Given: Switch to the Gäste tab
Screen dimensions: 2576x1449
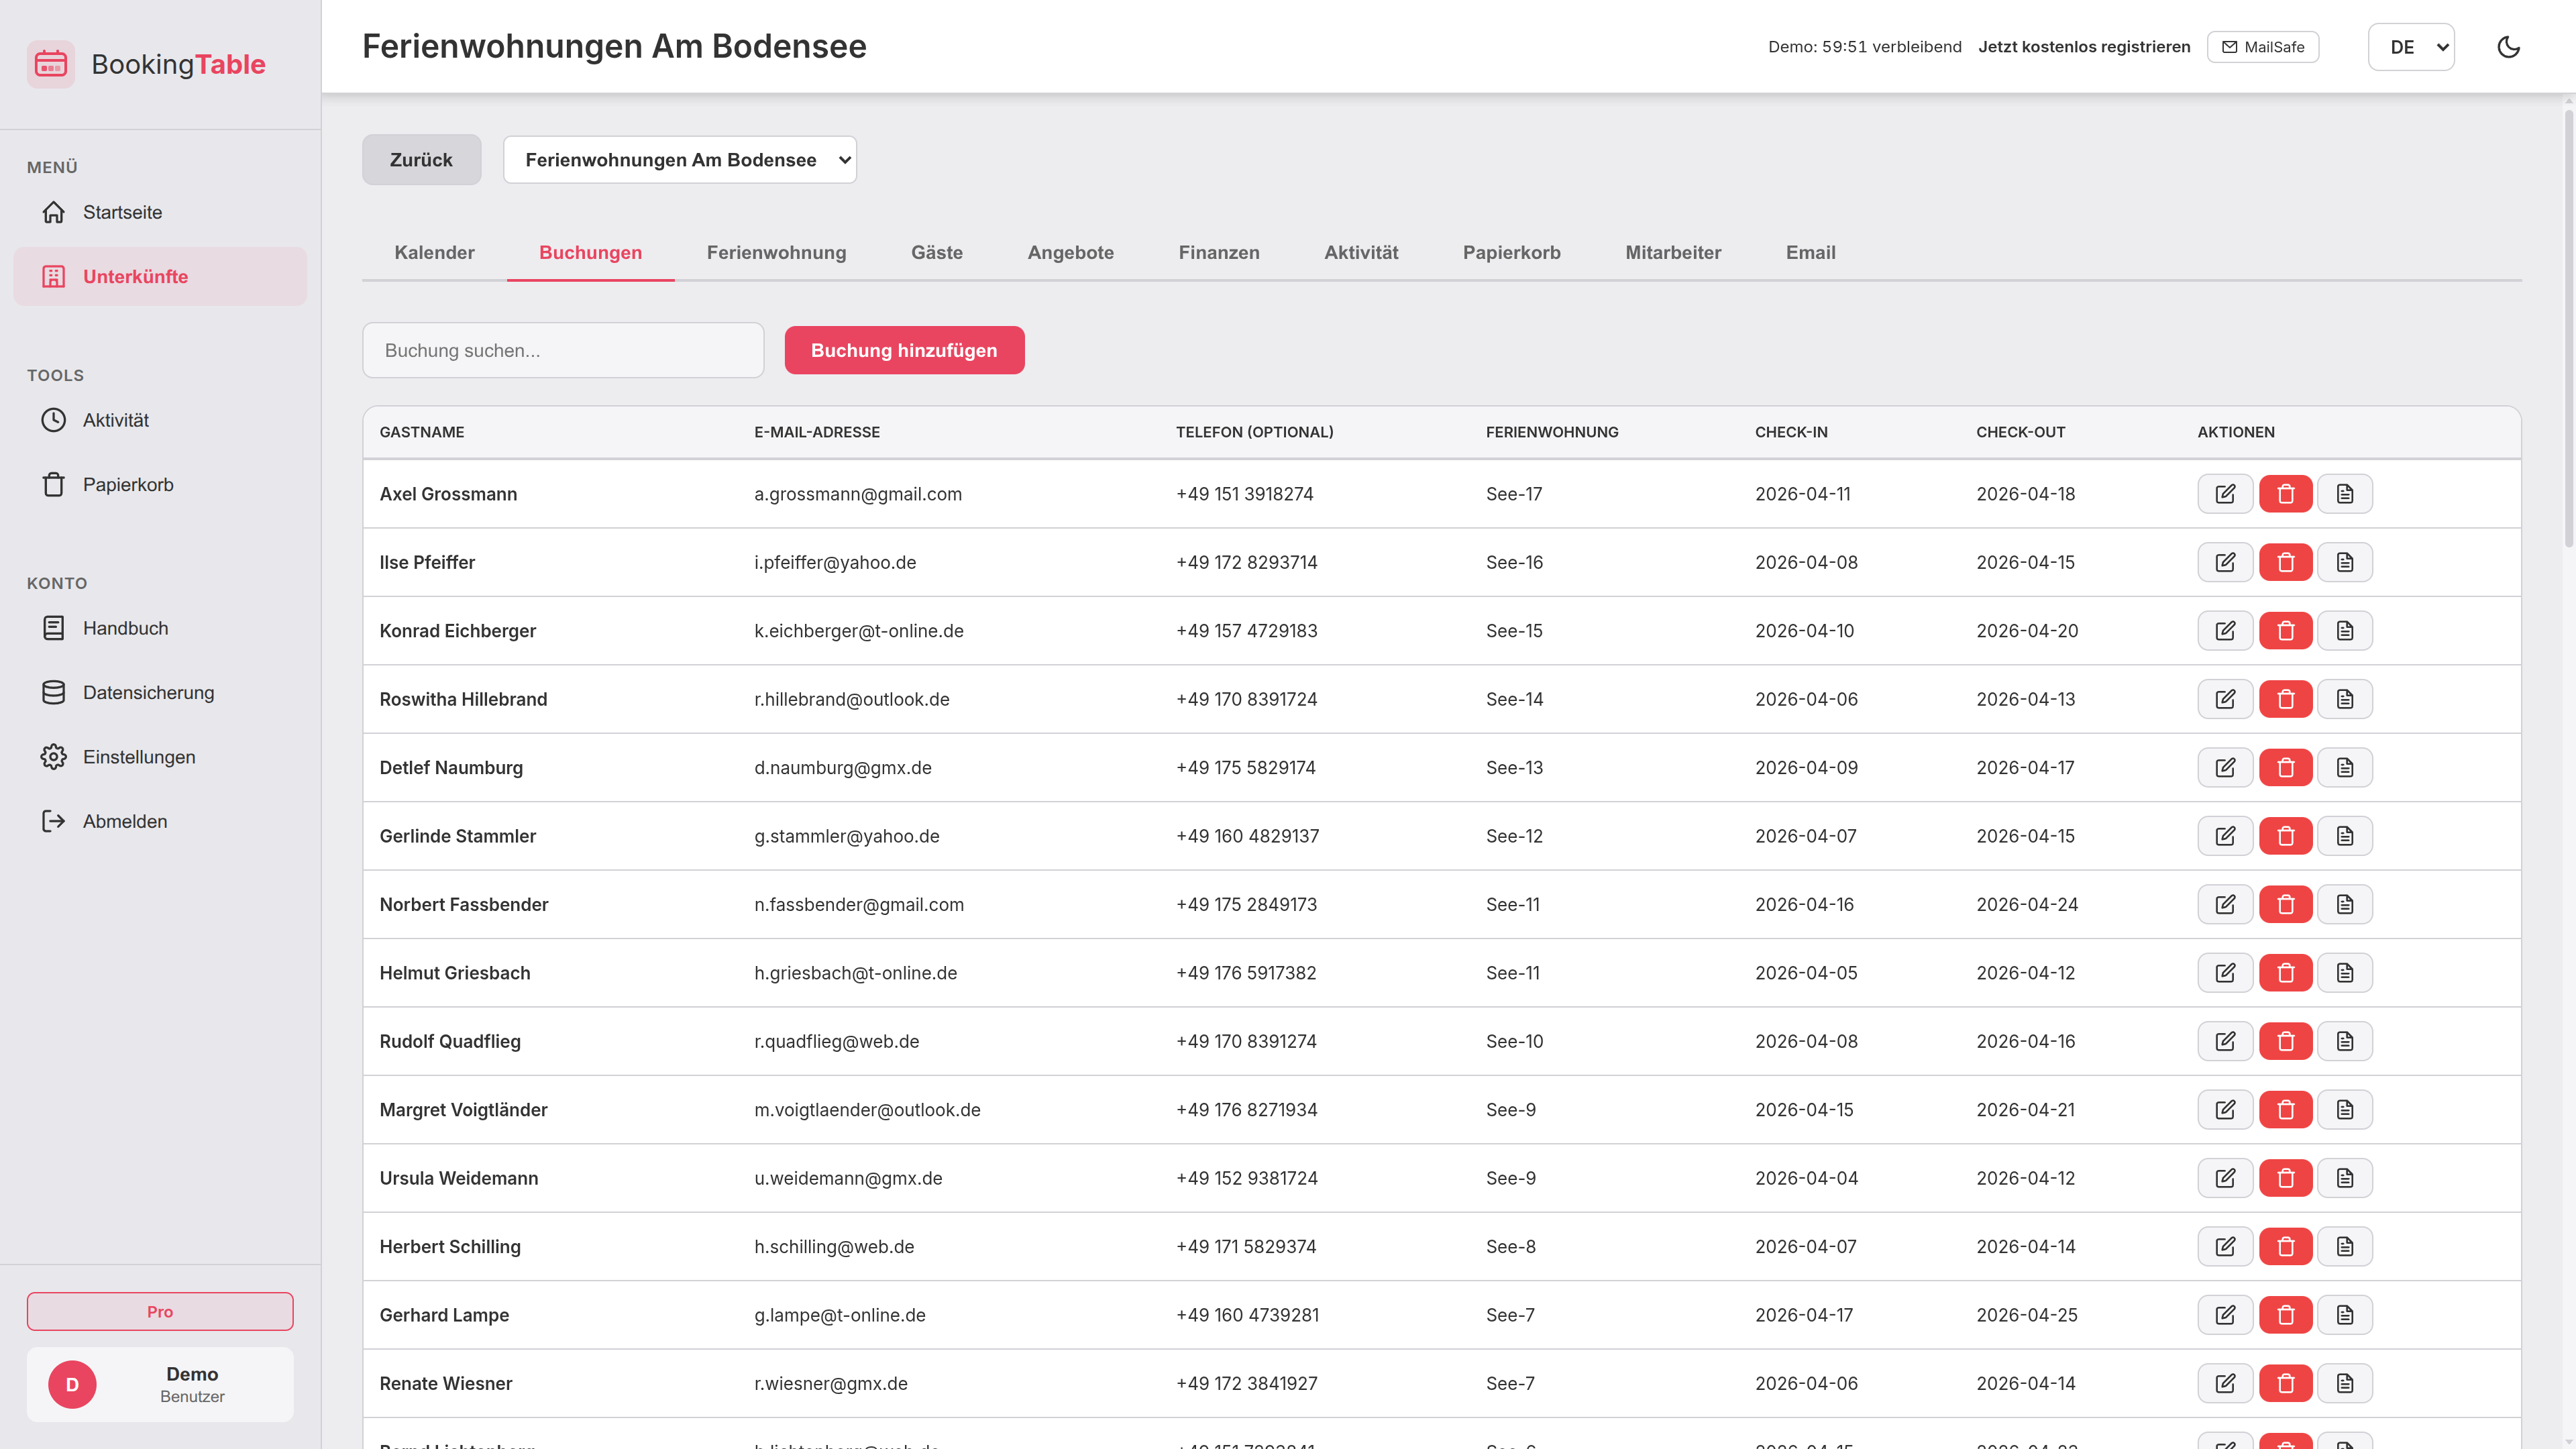Looking at the screenshot, I should 936,253.
